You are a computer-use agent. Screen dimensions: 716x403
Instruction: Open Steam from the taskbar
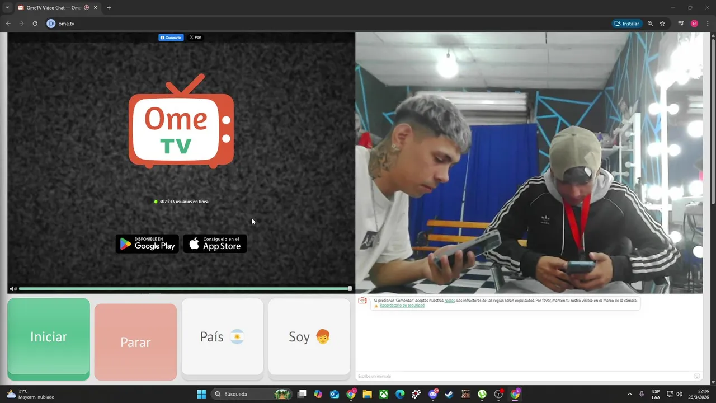[449, 394]
